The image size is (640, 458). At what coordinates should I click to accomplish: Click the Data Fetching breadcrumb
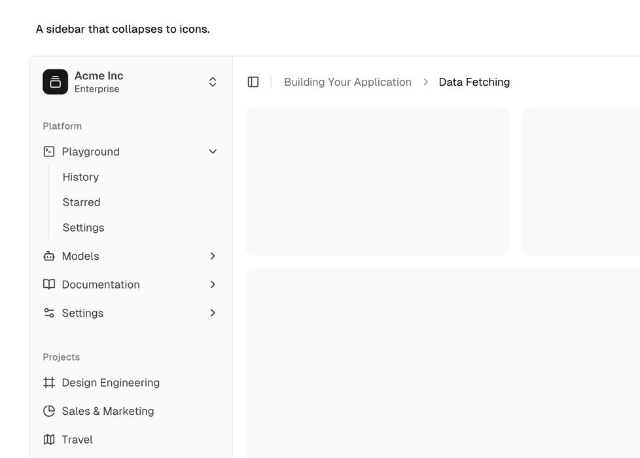tap(474, 82)
